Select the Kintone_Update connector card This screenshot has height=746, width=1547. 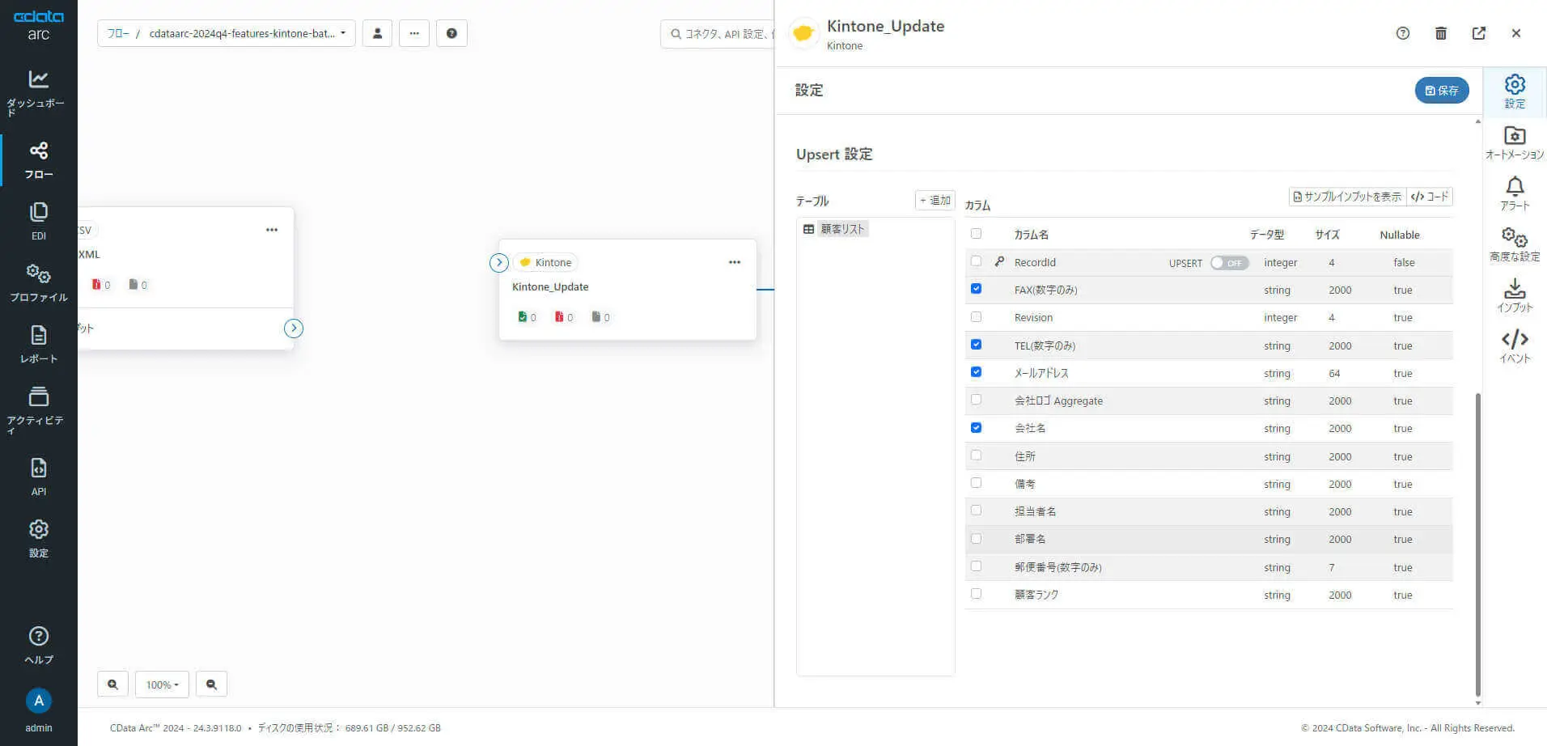pyautogui.click(x=628, y=289)
